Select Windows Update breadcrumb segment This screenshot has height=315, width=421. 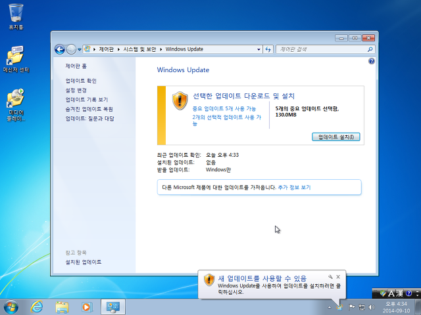pyautogui.click(x=184, y=49)
